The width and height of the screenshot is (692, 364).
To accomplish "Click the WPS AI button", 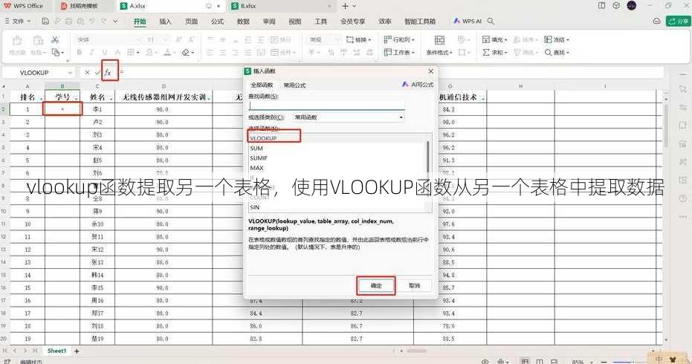I will [x=468, y=22].
